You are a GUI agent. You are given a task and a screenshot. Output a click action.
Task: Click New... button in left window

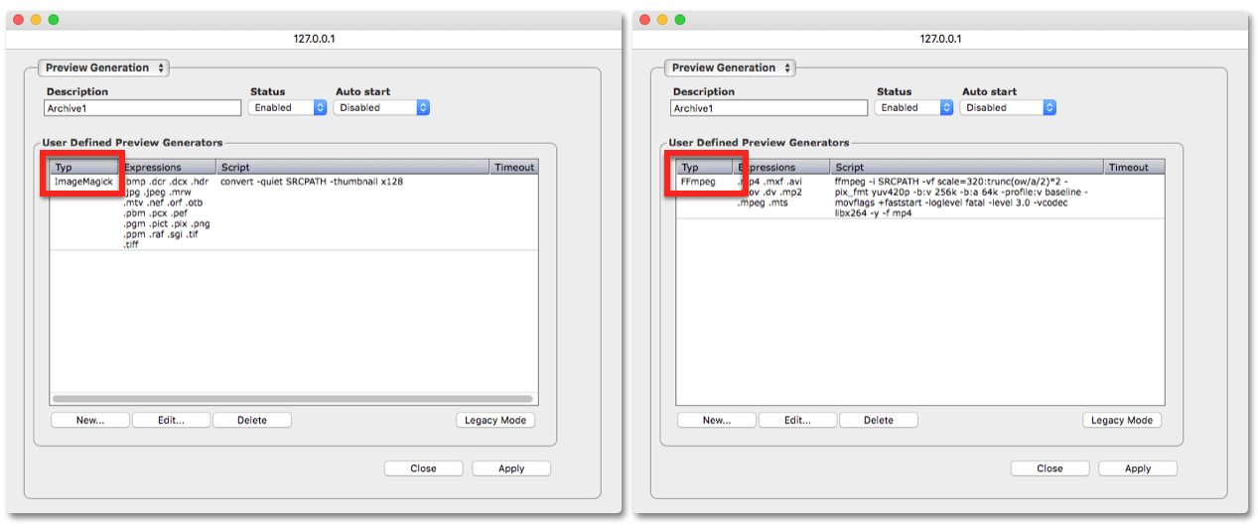pyautogui.click(x=90, y=420)
